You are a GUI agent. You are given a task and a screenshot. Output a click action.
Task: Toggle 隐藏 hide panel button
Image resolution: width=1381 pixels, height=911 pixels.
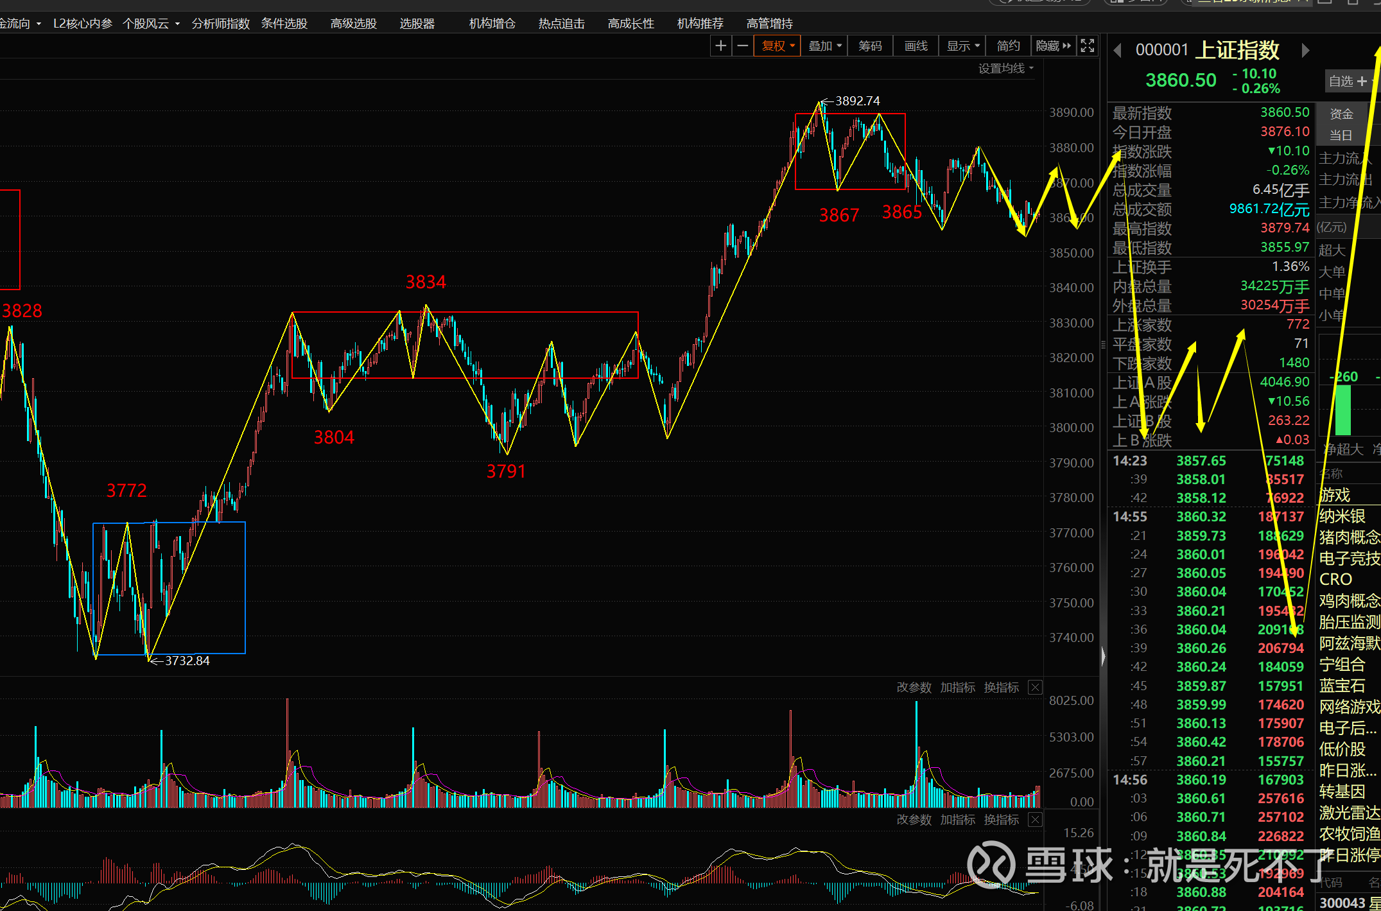pos(1053,46)
